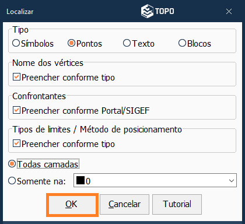
Task: Toggle Tipos de limites Preencher conforme tipo
Action: click(16, 143)
